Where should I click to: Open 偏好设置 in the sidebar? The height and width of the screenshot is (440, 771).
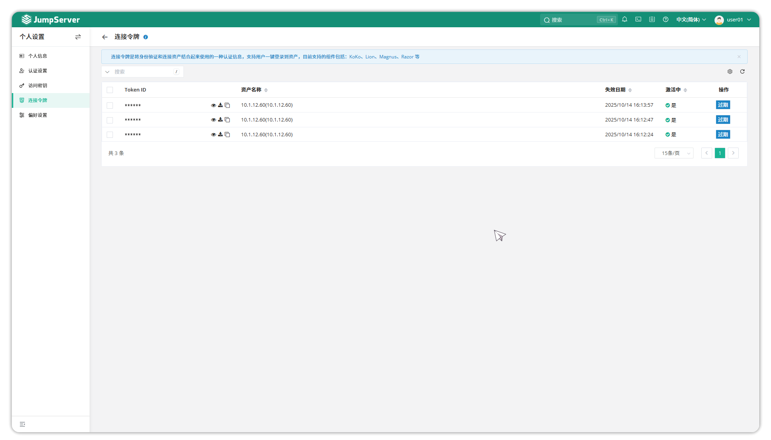tap(37, 115)
